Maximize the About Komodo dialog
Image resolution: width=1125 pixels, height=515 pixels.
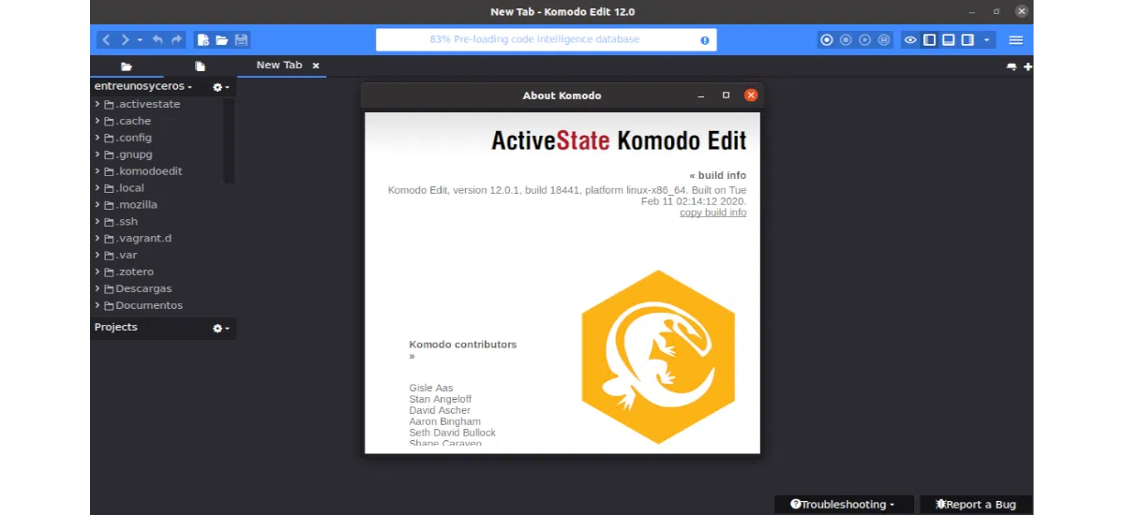726,96
